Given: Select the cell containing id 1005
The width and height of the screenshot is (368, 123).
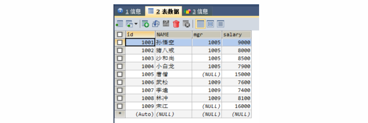Looking at the screenshot, I should (x=140, y=74).
